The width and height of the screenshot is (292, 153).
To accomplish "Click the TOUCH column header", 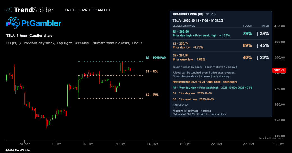I will click(x=247, y=26).
